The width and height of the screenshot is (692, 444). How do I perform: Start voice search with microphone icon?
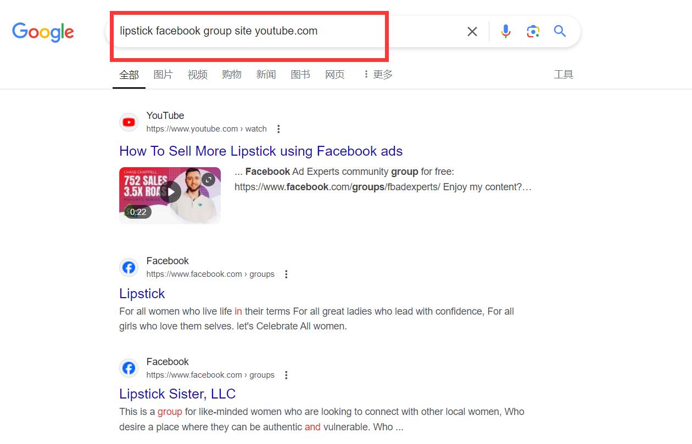pos(506,31)
